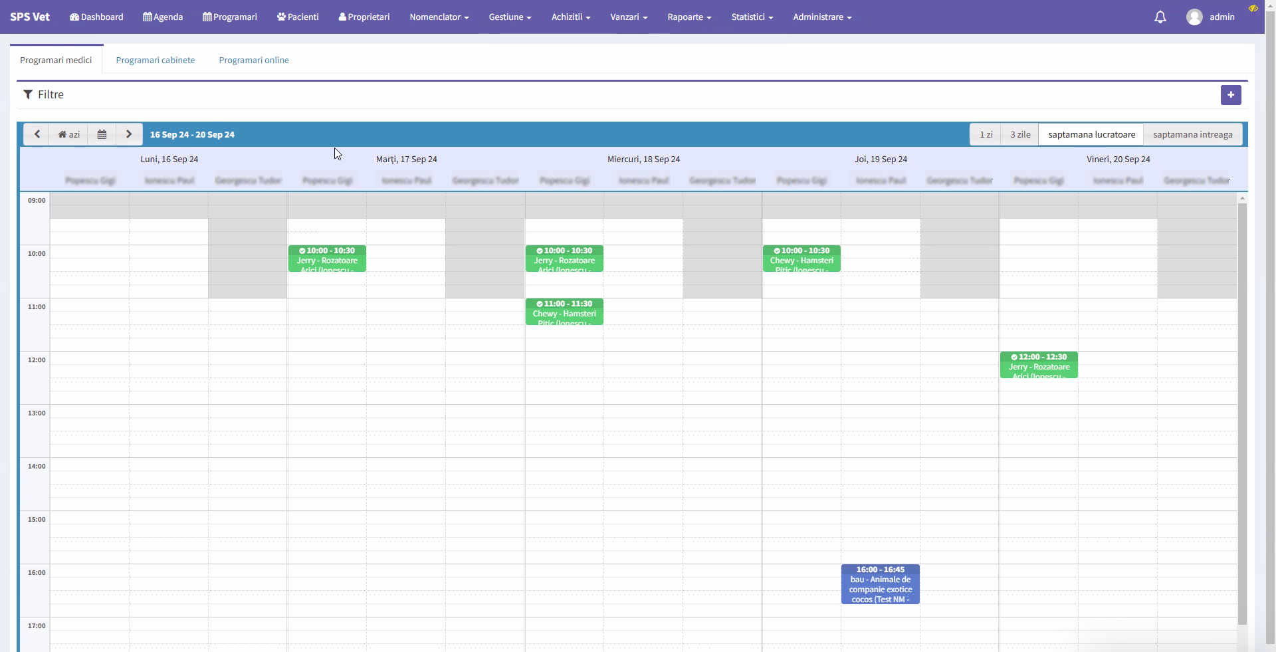Expand the Rapoarte dropdown menu
The image size is (1276, 652).
pos(689,17)
